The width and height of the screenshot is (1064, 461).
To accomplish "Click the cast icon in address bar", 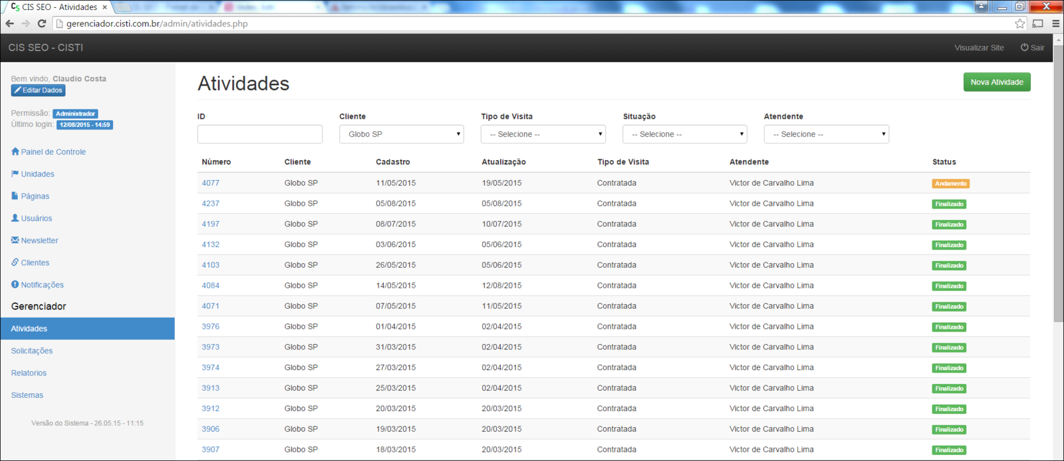I will tap(1038, 23).
